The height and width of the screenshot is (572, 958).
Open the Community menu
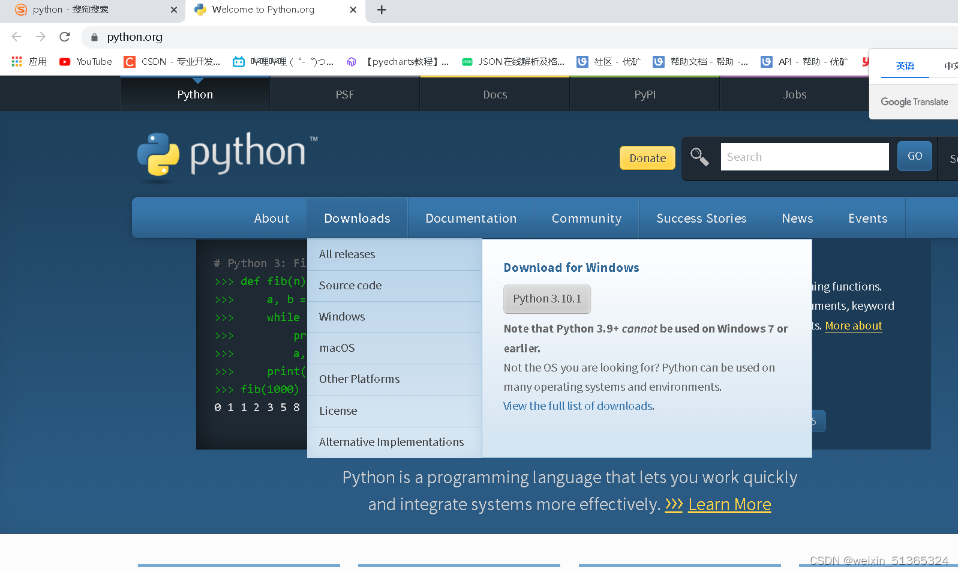[x=587, y=218]
